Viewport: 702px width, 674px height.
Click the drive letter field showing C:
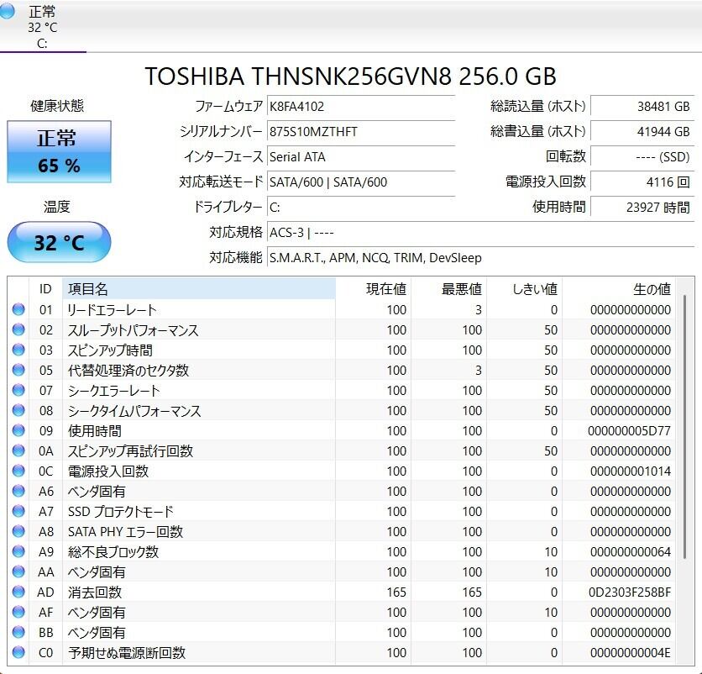coord(361,207)
